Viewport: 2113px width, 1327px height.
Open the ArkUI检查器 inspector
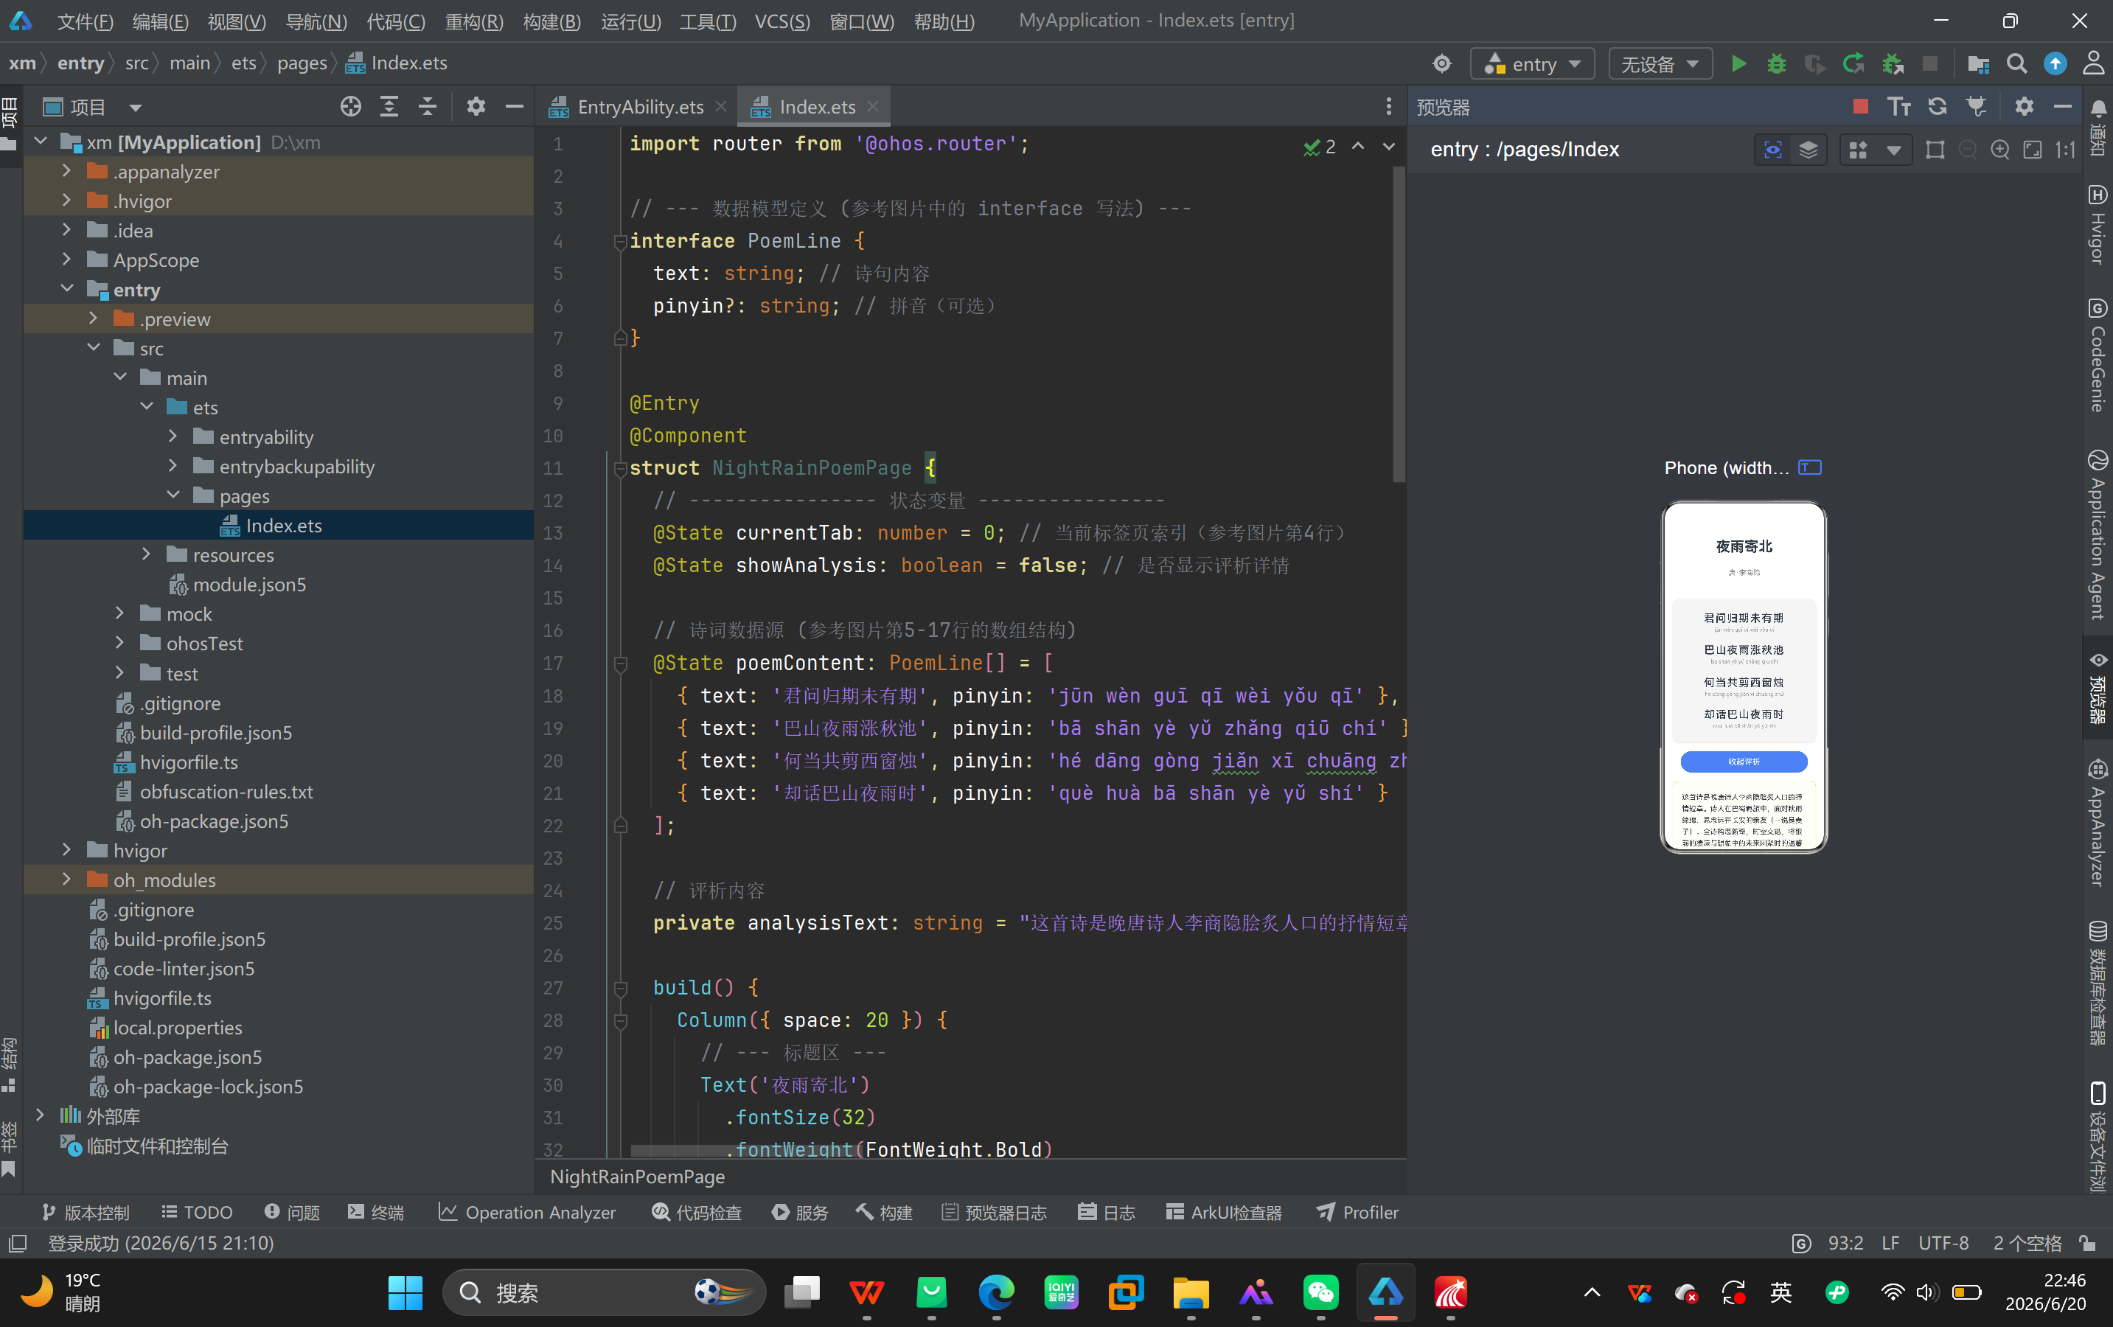[1223, 1211]
